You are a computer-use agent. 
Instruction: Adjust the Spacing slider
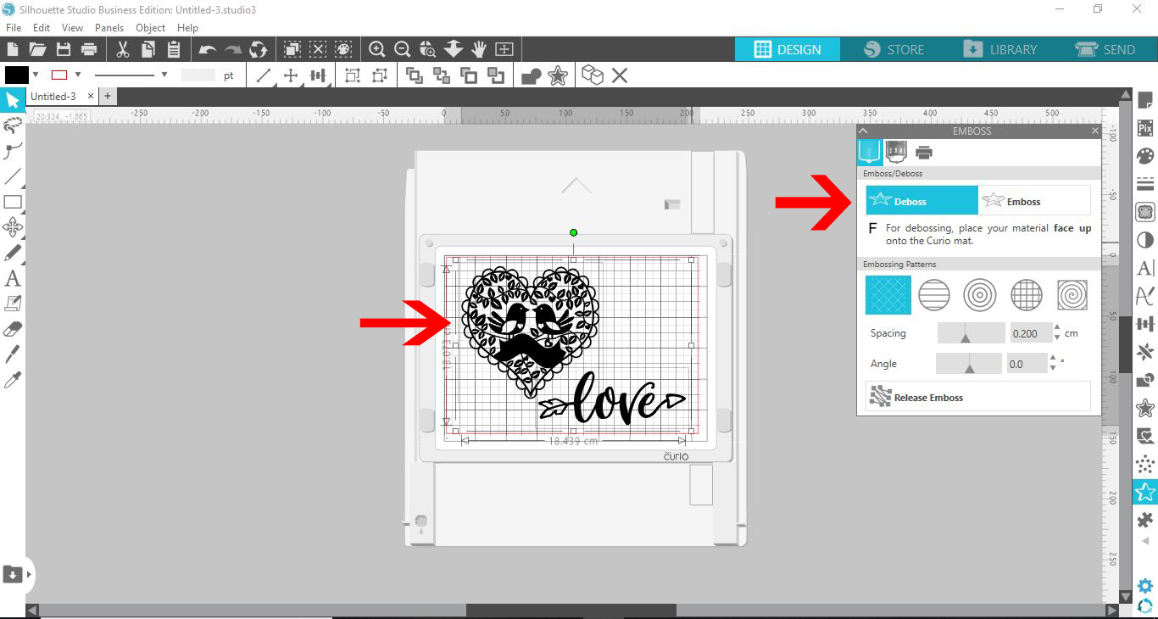pos(971,333)
